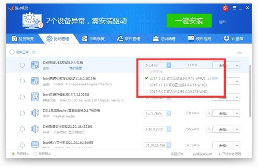
Task: Switch to the 驱动管理 tab
Action: pyautogui.click(x=57, y=39)
